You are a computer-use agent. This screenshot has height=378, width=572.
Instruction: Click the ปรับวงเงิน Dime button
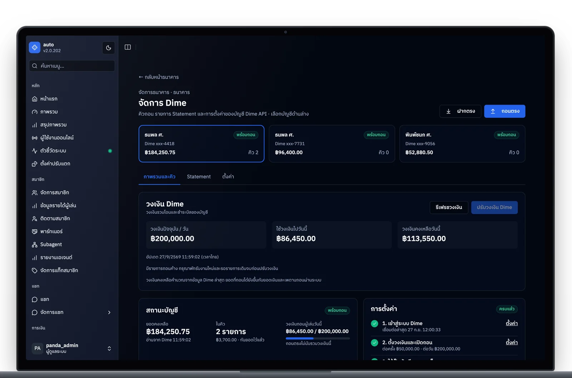tap(494, 208)
